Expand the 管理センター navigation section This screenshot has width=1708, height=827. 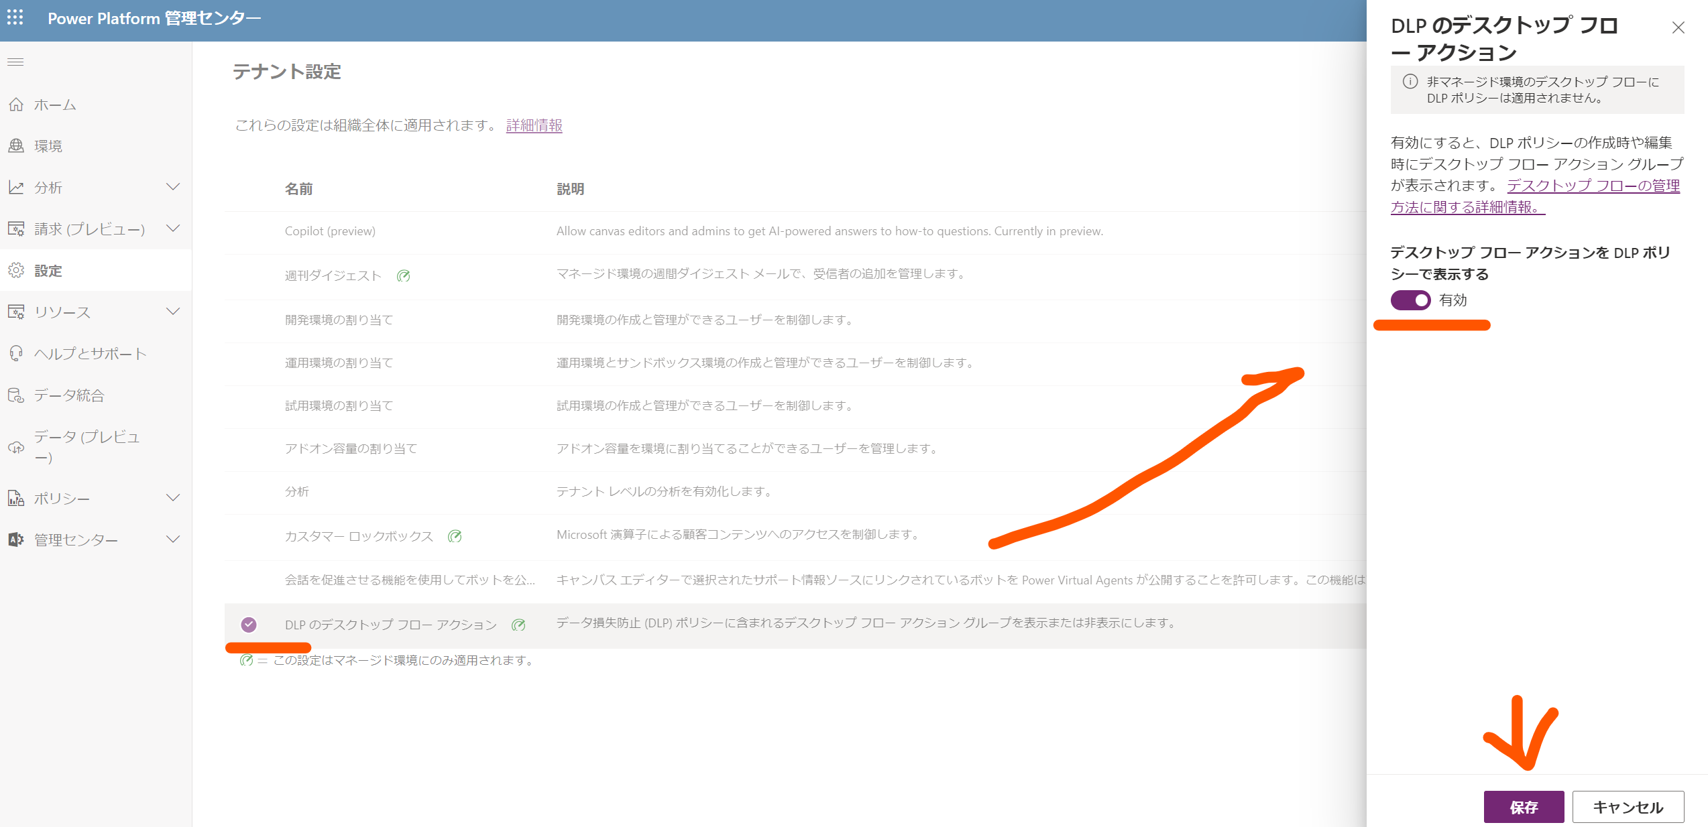point(174,539)
